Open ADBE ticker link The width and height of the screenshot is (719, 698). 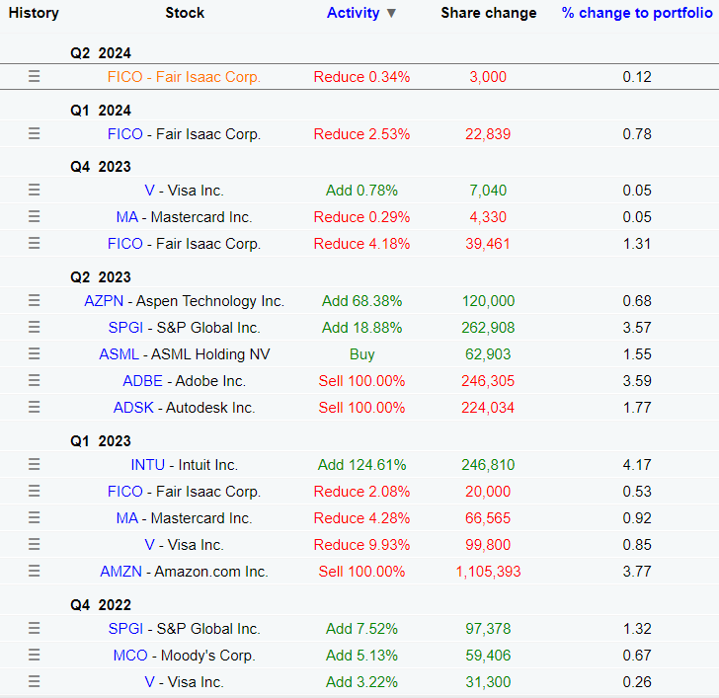point(142,380)
